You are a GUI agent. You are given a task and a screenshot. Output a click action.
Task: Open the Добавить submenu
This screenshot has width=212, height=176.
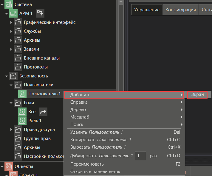tap(124, 95)
